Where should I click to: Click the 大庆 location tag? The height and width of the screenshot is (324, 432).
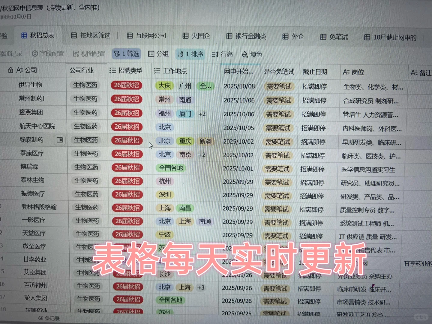[x=164, y=86]
